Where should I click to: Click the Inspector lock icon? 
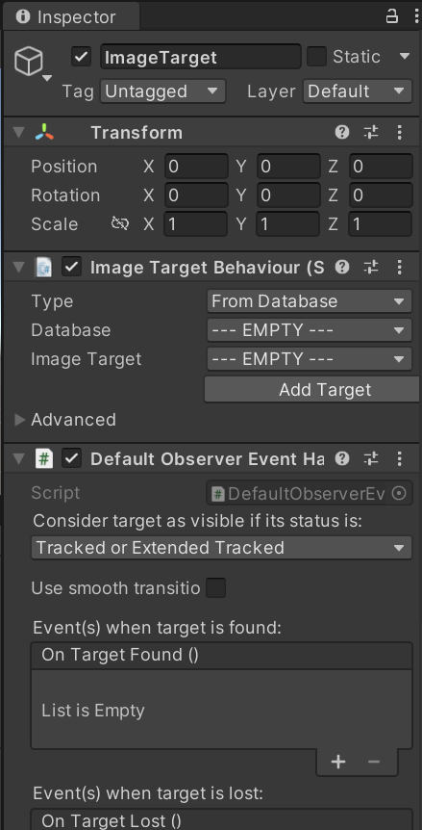click(x=391, y=16)
